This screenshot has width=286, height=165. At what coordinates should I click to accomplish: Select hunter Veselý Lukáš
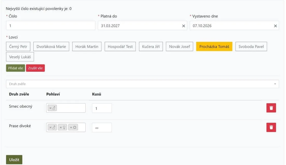click(x=20, y=57)
